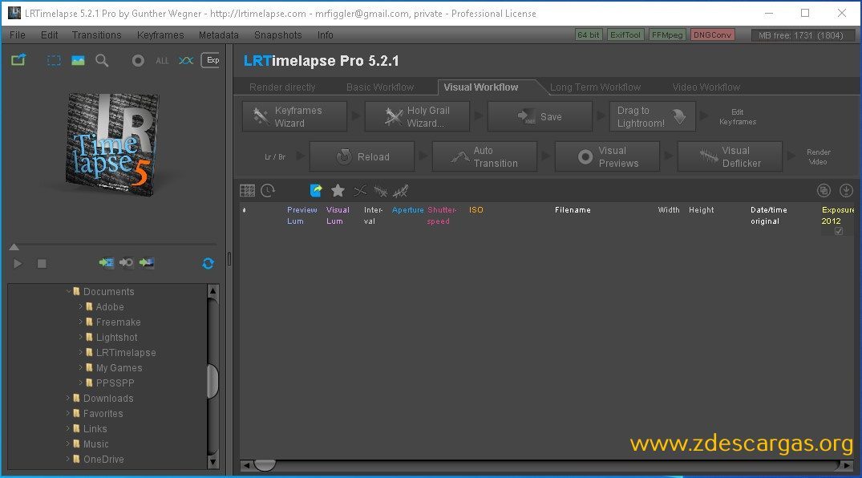The height and width of the screenshot is (478, 862).
Task: Click the Filename column header
Action: [573, 209]
